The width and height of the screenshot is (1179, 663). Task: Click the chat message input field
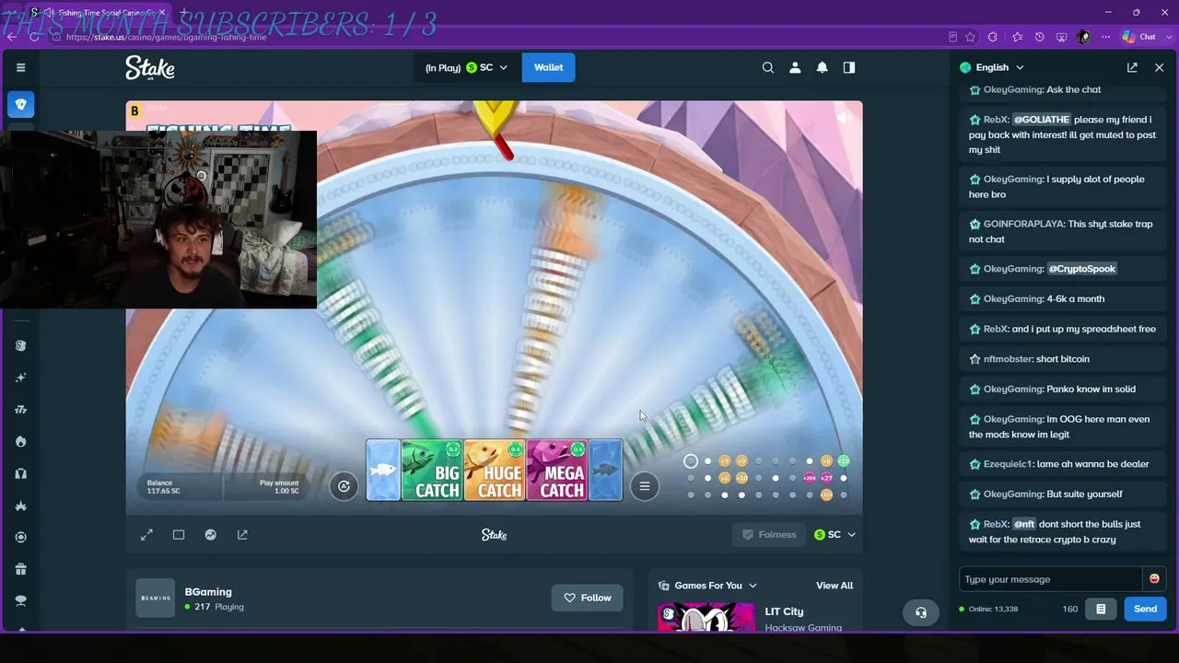pyautogui.click(x=1051, y=579)
